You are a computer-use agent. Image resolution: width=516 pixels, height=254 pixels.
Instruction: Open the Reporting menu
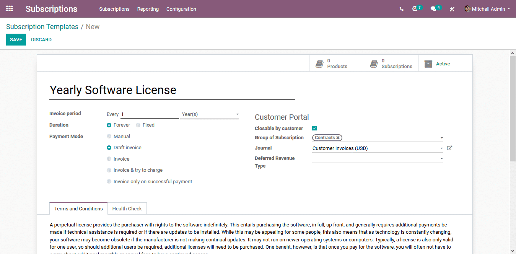pyautogui.click(x=148, y=9)
